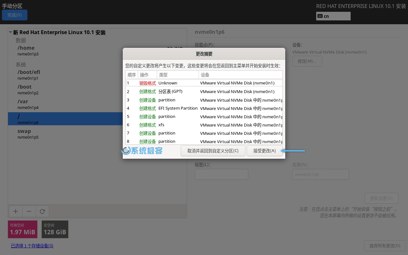Click the 设备 column header

point(205,75)
